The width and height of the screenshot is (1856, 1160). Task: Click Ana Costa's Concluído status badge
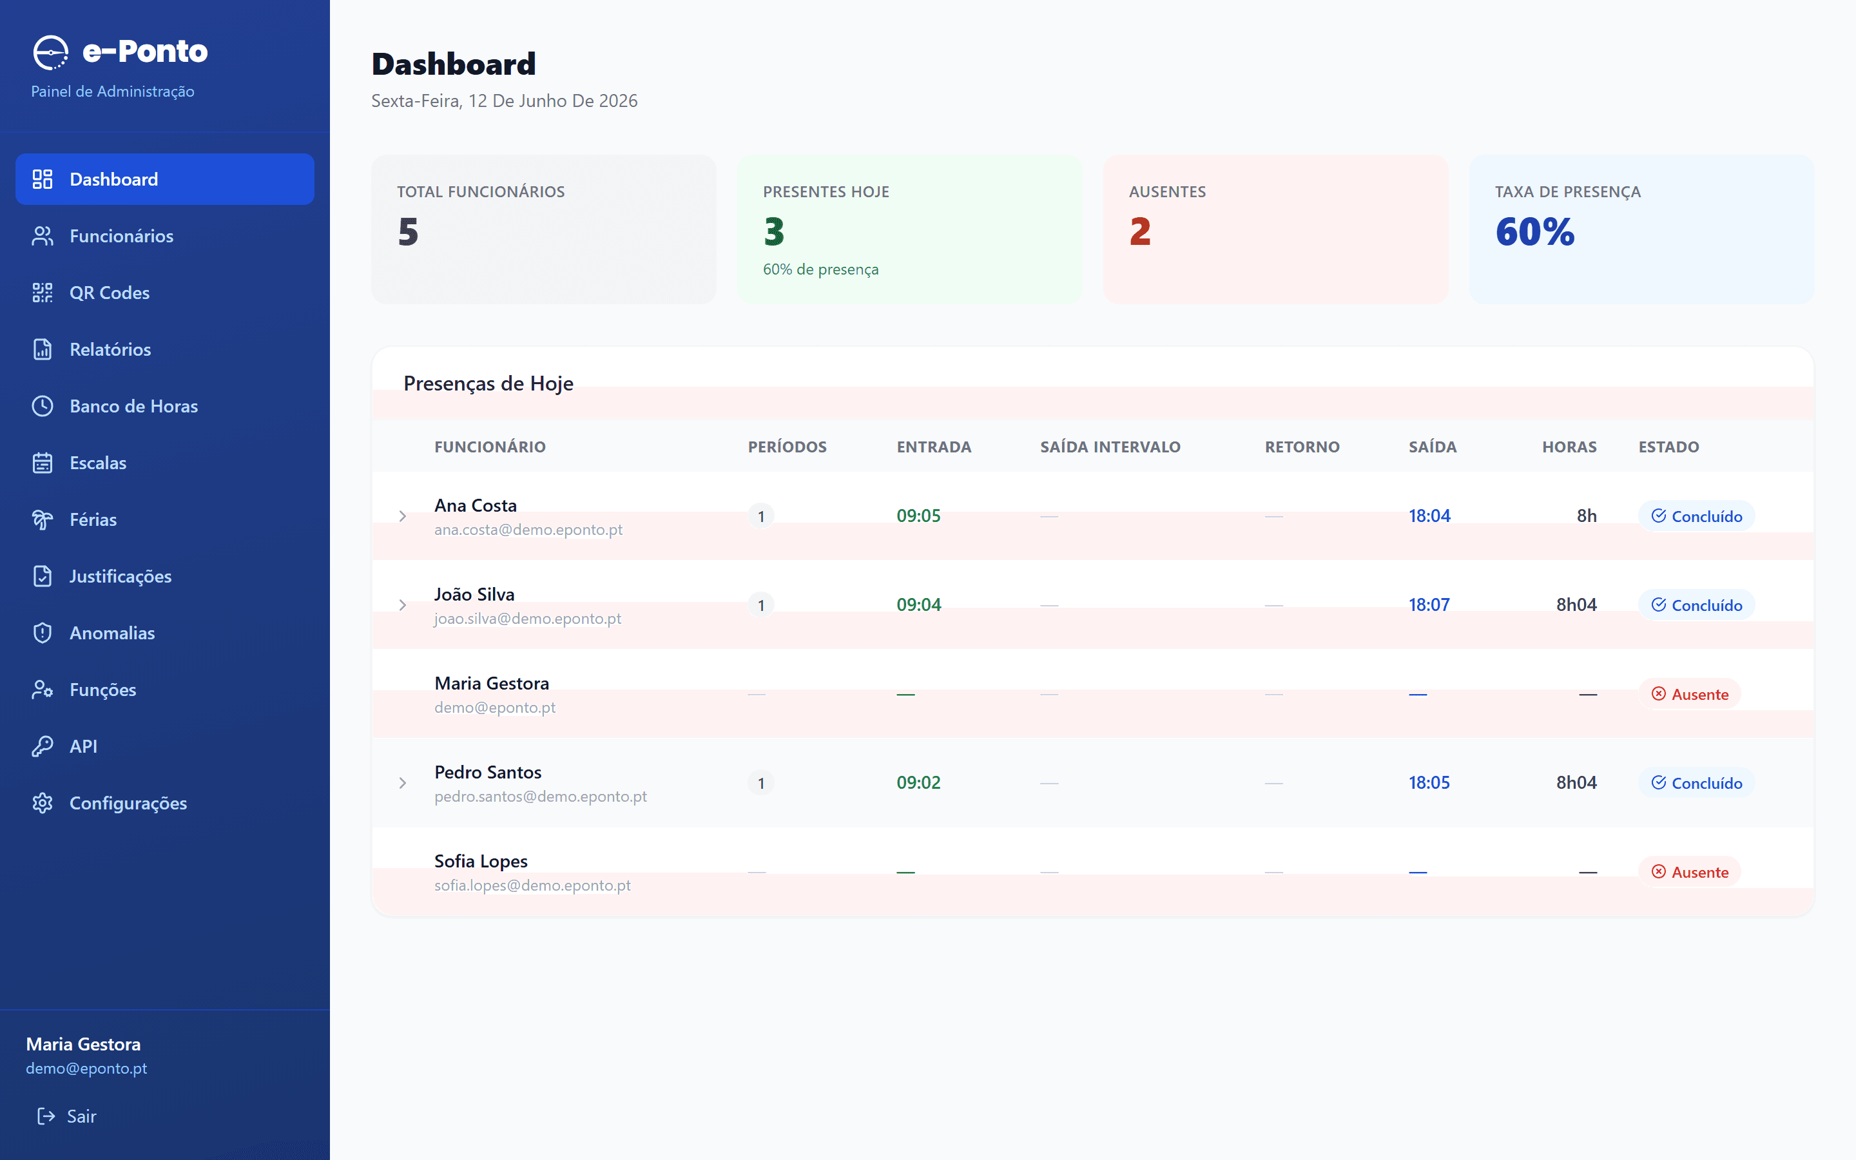1696,516
